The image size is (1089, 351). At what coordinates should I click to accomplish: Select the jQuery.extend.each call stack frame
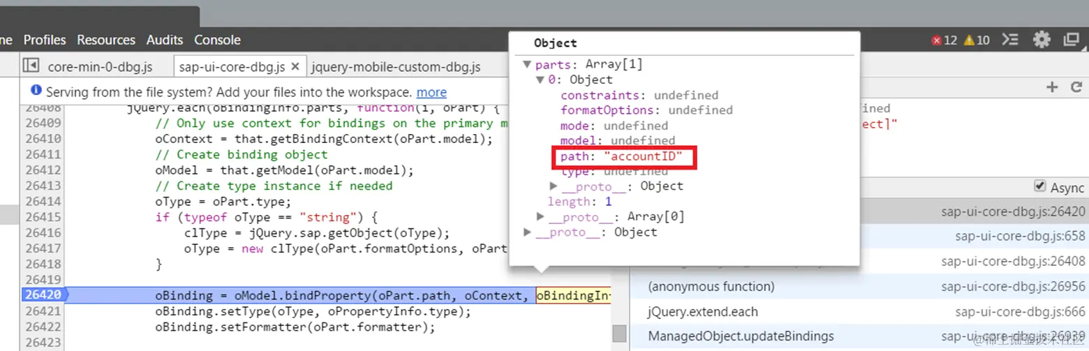[703, 311]
